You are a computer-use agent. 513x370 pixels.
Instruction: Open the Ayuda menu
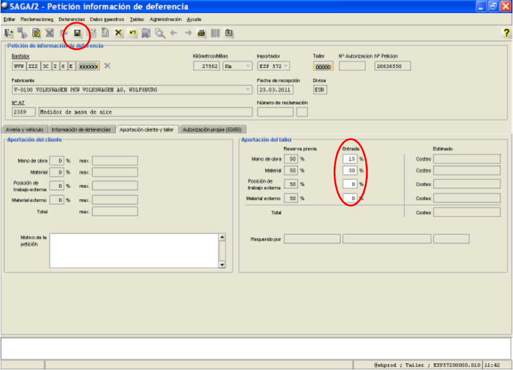point(194,19)
